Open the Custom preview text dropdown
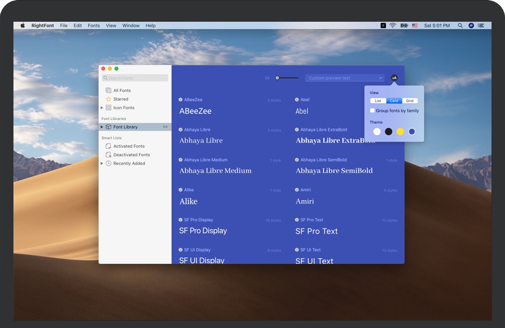505x328 pixels. tap(344, 78)
